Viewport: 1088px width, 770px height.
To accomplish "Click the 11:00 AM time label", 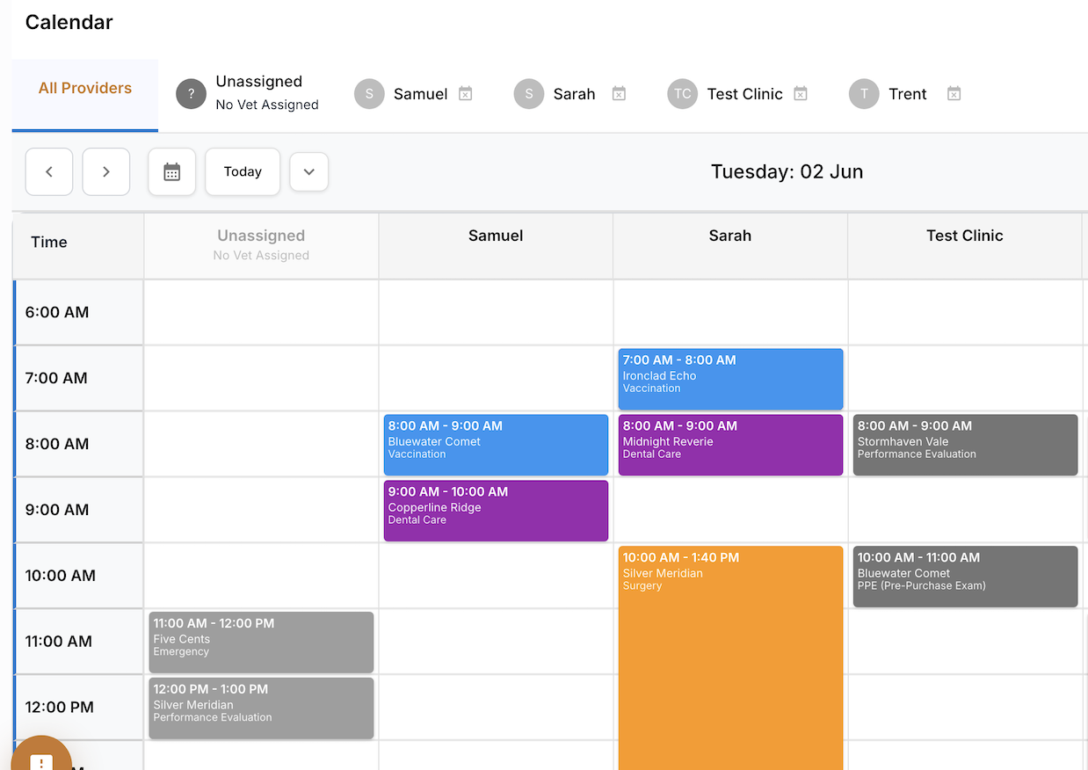I will click(59, 642).
